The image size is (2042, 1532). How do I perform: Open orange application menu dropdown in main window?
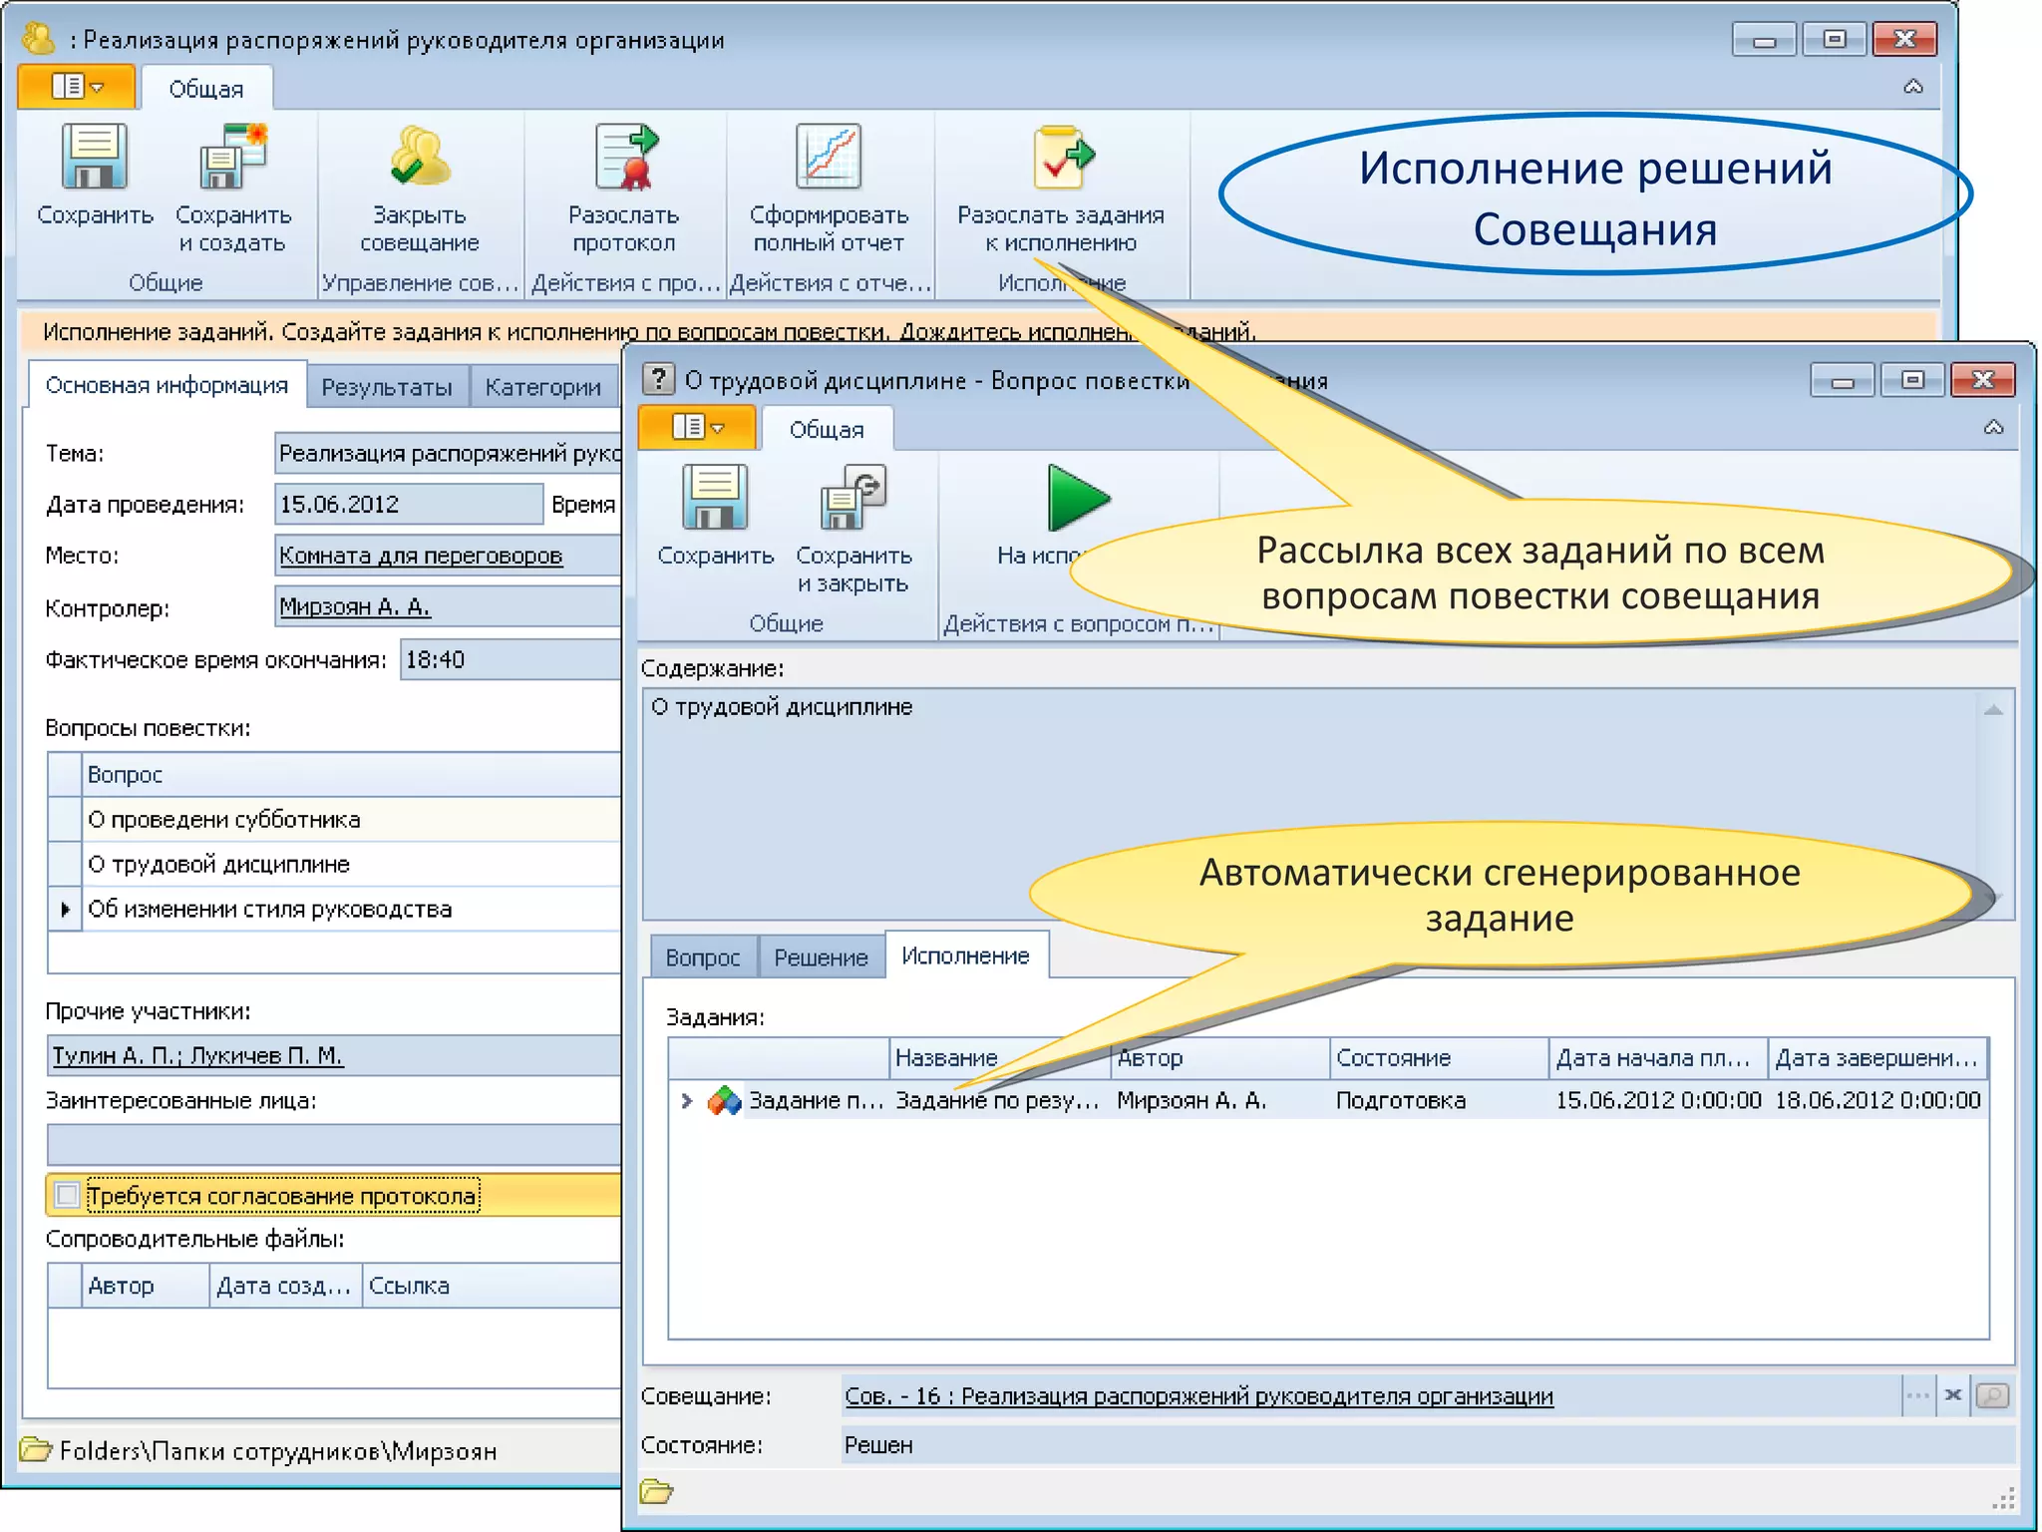(77, 88)
